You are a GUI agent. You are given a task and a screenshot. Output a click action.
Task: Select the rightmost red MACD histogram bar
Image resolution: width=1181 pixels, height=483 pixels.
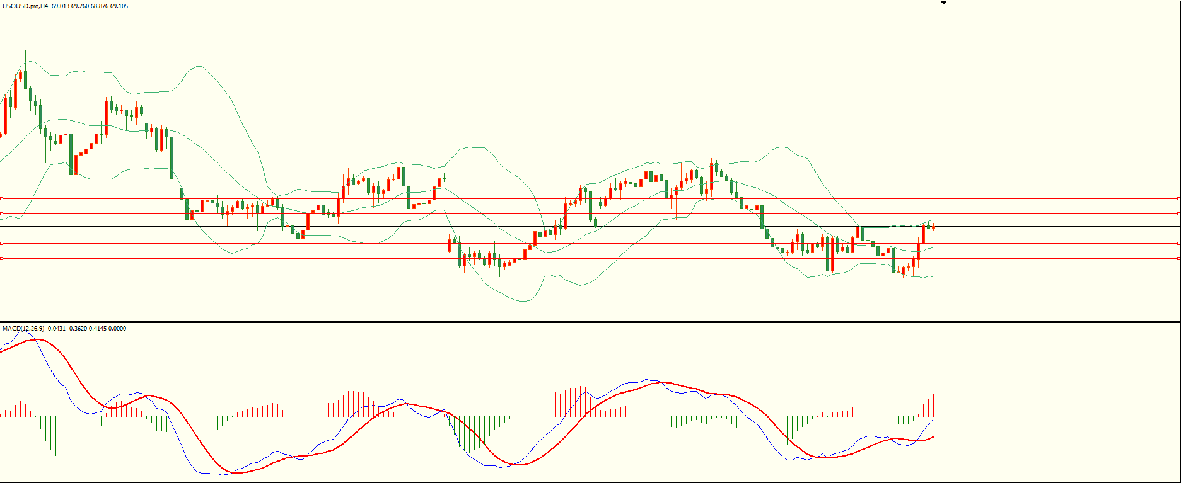(933, 406)
